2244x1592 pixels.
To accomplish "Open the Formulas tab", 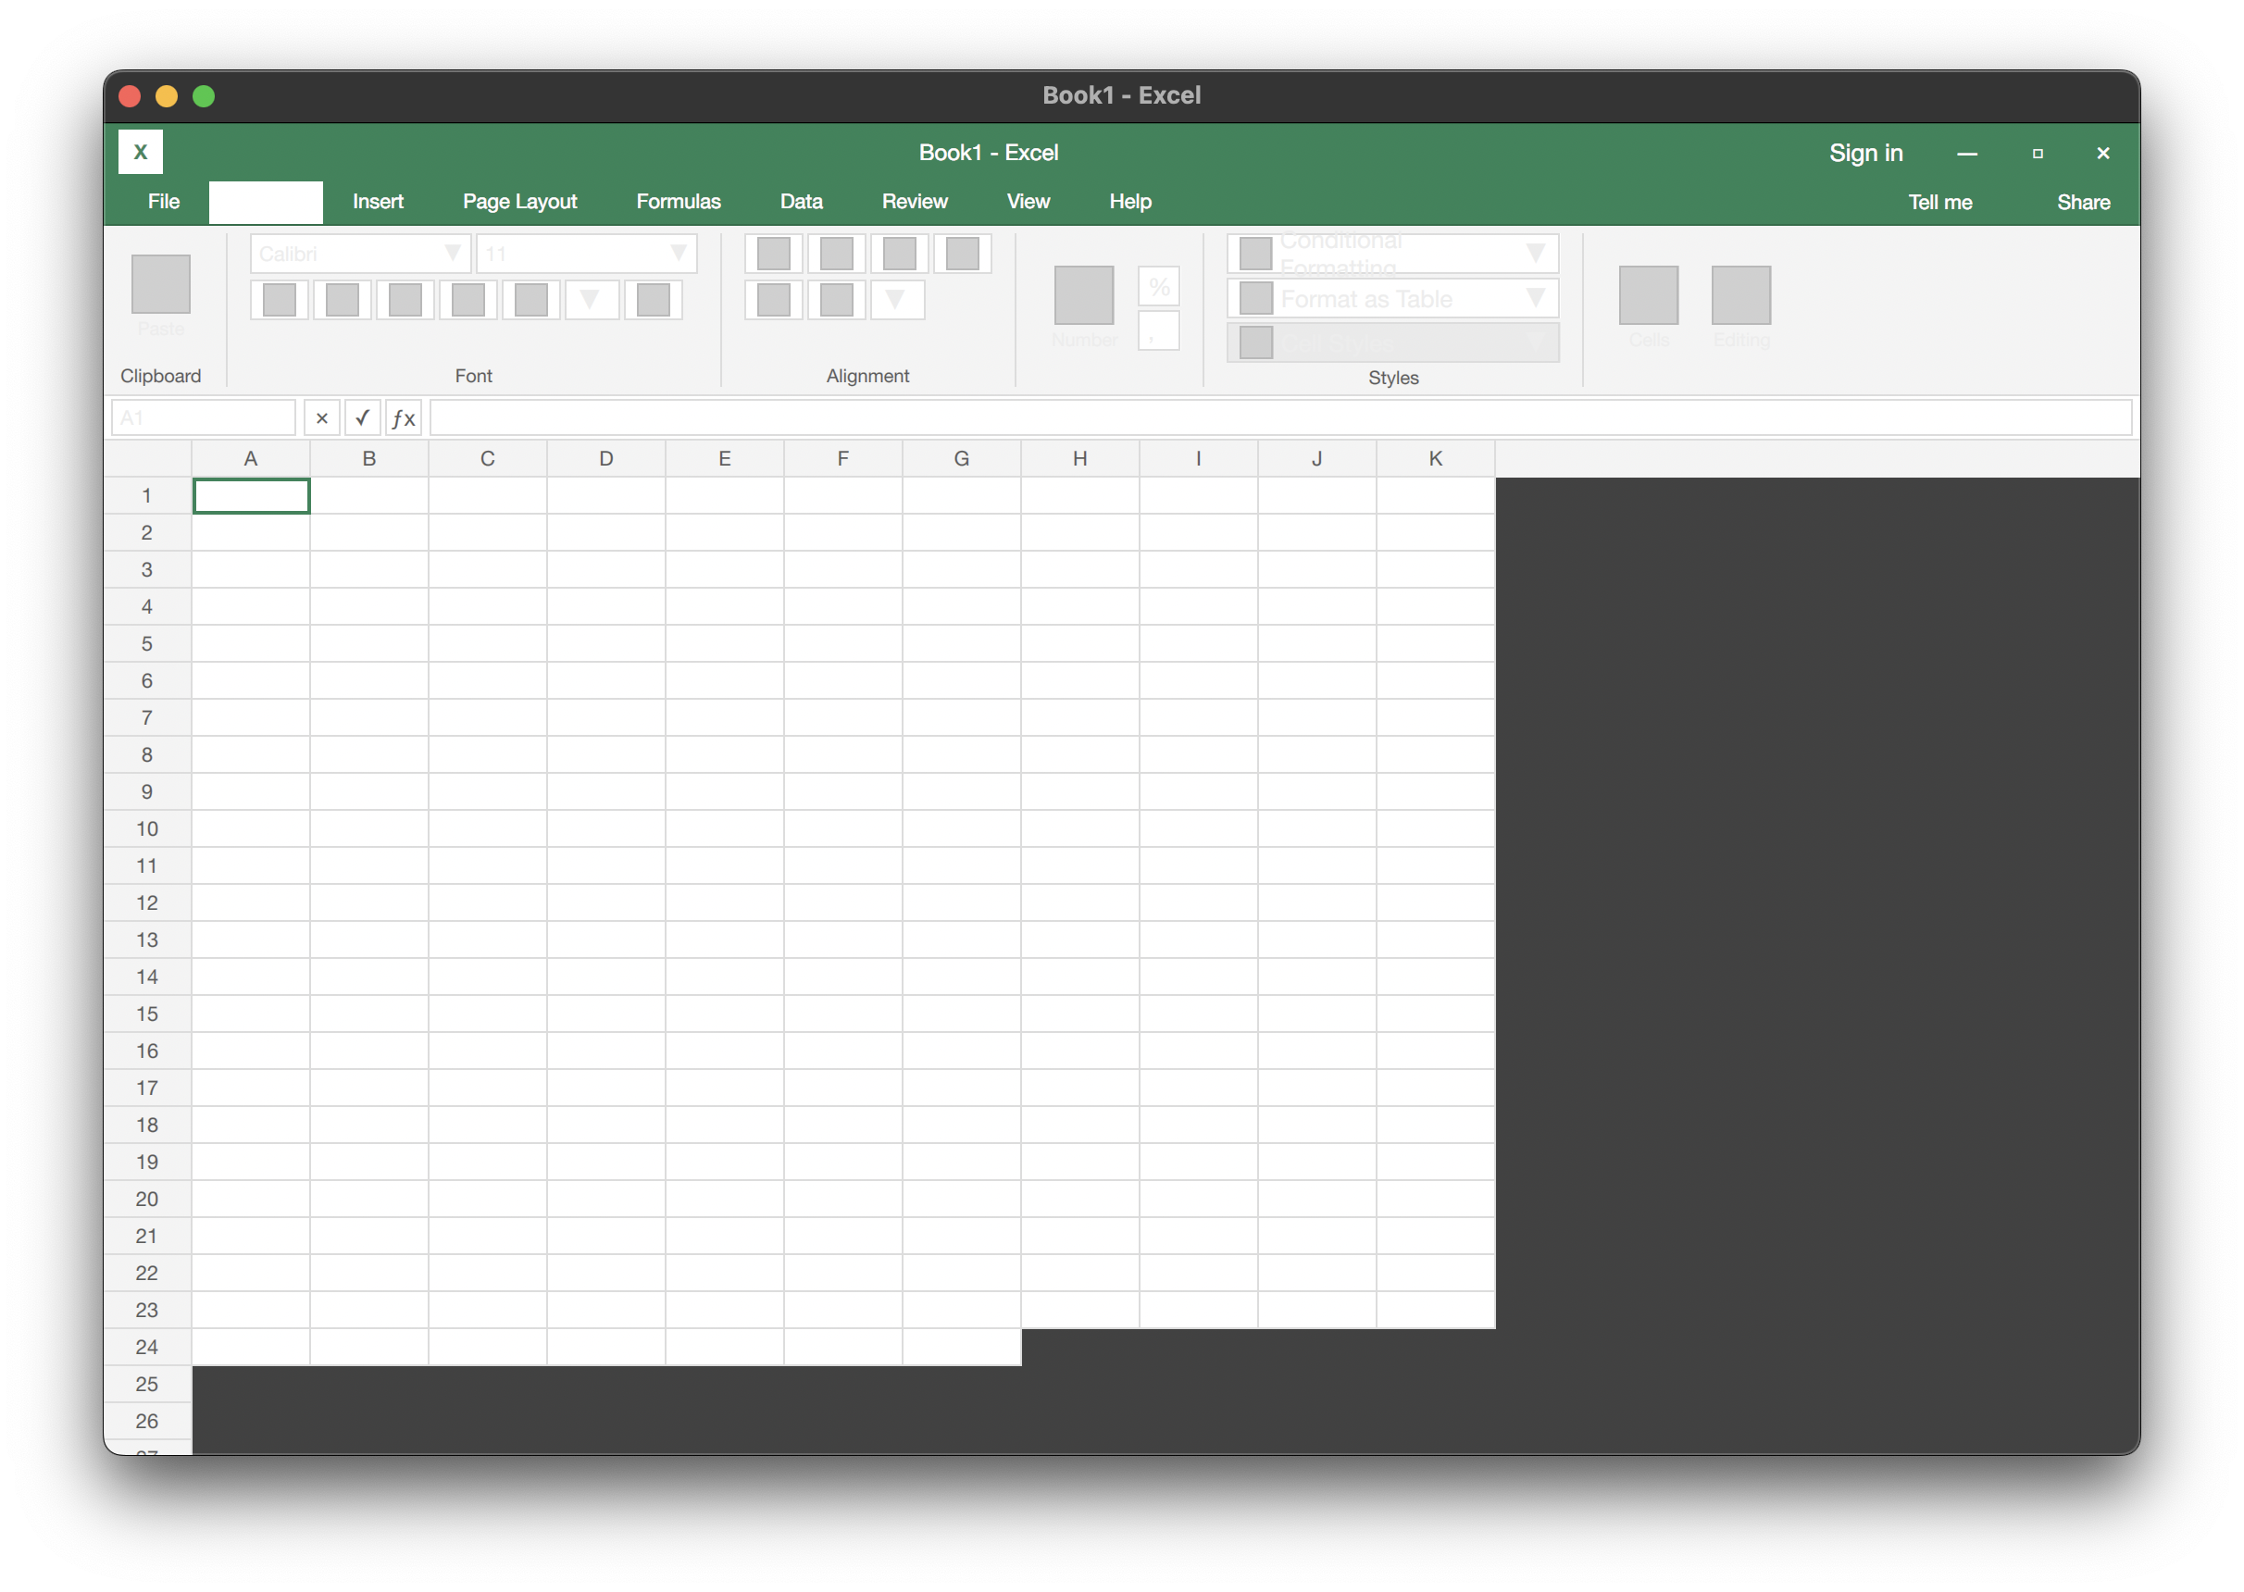I will (x=679, y=202).
